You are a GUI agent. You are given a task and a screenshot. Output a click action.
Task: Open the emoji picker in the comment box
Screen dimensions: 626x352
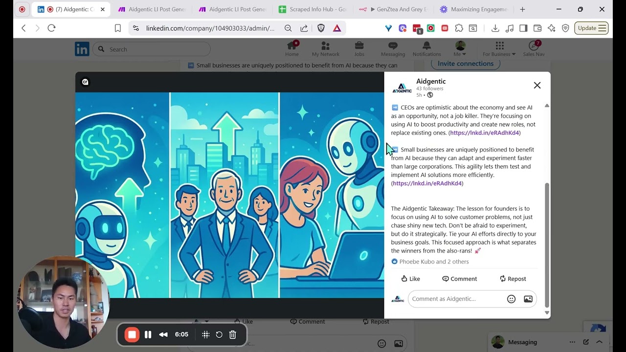click(511, 299)
